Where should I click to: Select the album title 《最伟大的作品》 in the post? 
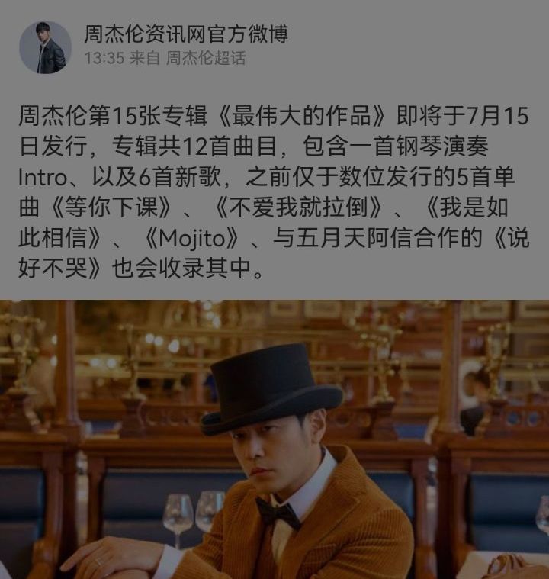point(303,116)
